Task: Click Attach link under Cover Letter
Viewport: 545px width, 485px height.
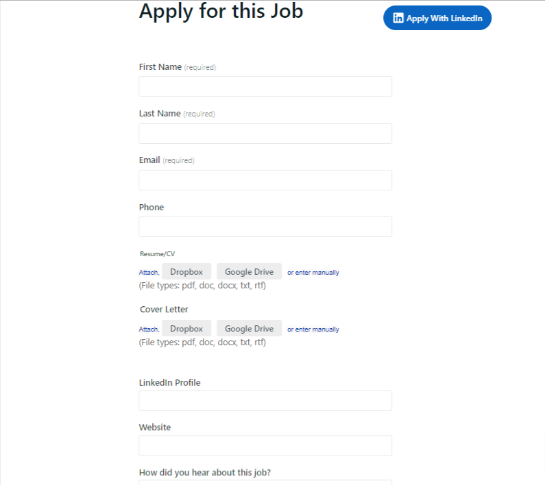Action: (x=149, y=329)
